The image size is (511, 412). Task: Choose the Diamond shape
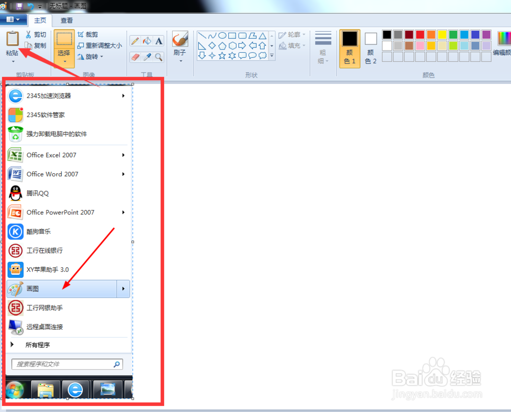coord(212,45)
